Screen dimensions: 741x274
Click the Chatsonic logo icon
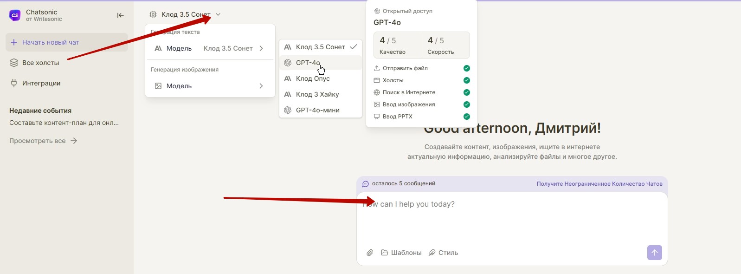pos(15,15)
